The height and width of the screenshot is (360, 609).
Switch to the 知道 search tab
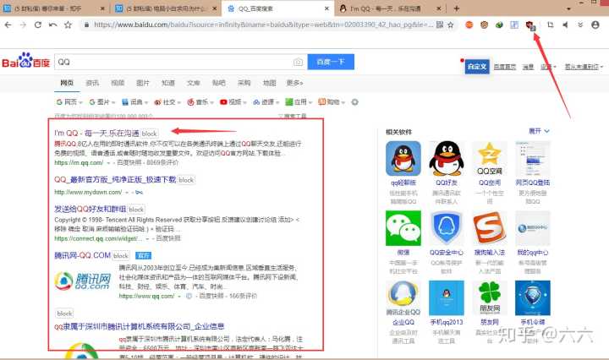point(167,83)
